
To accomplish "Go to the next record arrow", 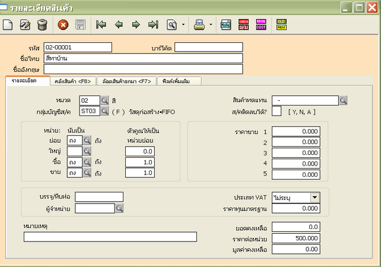I will click(x=136, y=25).
